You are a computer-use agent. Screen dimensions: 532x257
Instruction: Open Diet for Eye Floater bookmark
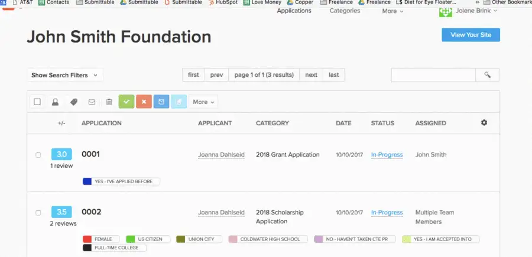click(426, 2)
